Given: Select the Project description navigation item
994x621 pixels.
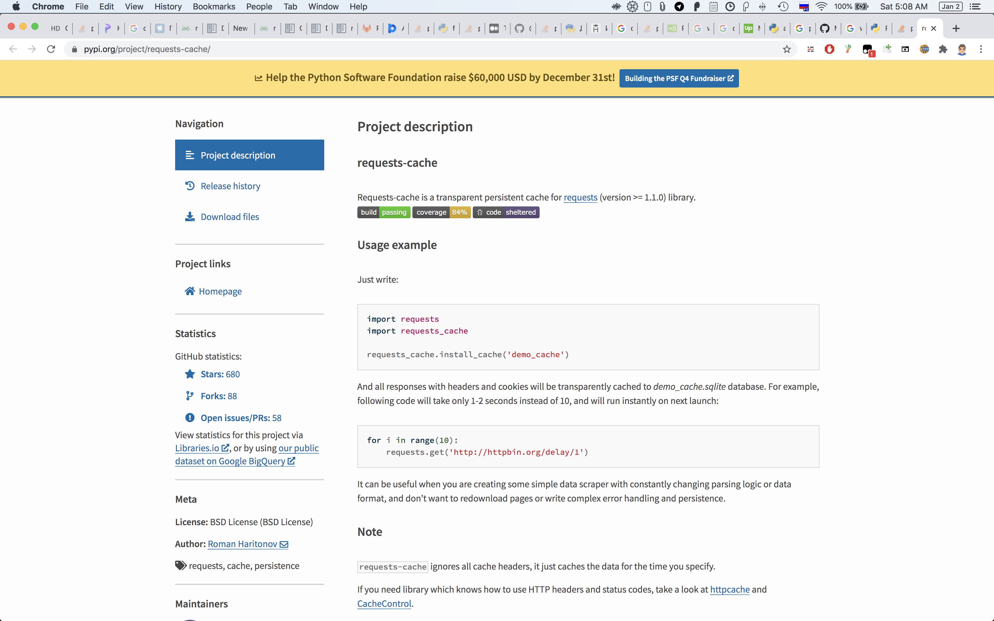Looking at the screenshot, I should (x=249, y=155).
